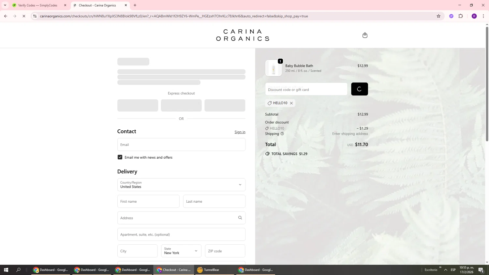The image size is (489, 275).
Task: Click the Express checkout label
Action: [181, 93]
